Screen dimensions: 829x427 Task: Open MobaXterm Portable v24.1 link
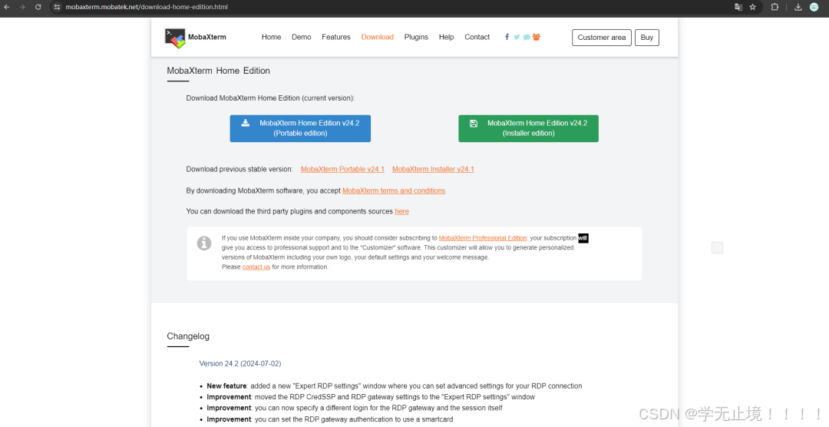tap(342, 169)
